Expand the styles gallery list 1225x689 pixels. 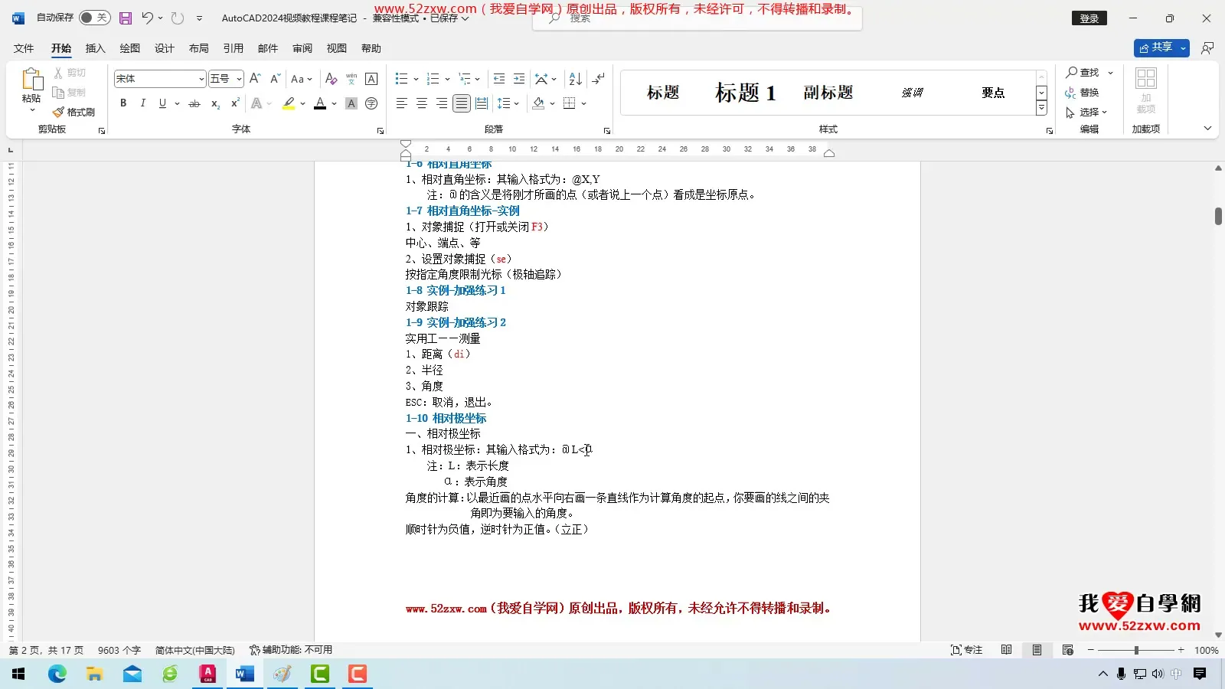pos(1041,109)
